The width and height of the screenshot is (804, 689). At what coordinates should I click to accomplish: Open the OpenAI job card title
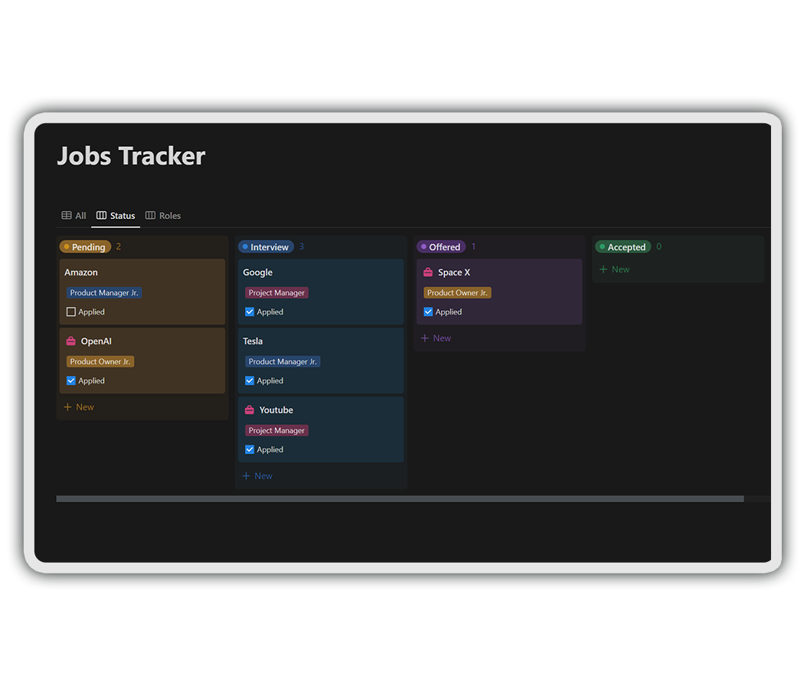(96, 341)
